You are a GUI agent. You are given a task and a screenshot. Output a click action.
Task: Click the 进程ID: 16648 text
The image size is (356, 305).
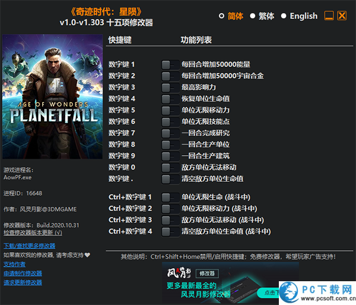[x=23, y=194]
